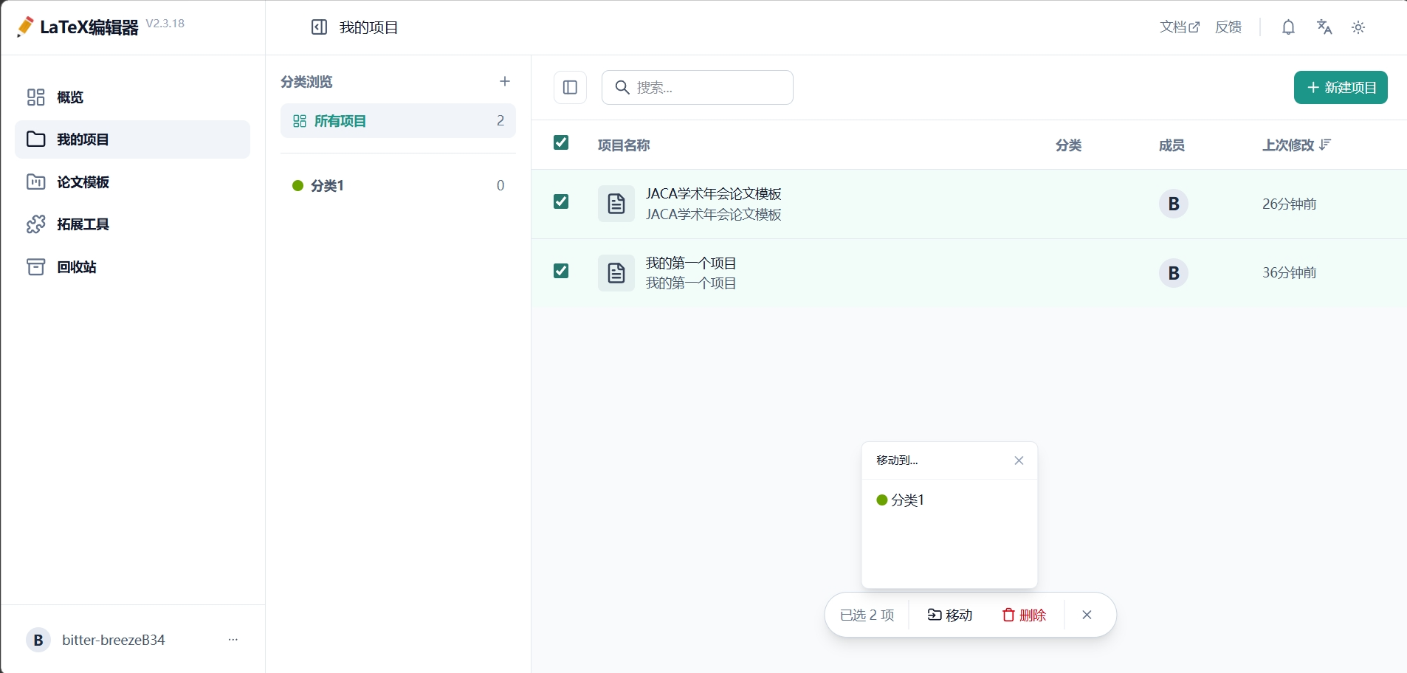Toggle category panel layout icon
This screenshot has width=1407, height=673.
pos(570,88)
